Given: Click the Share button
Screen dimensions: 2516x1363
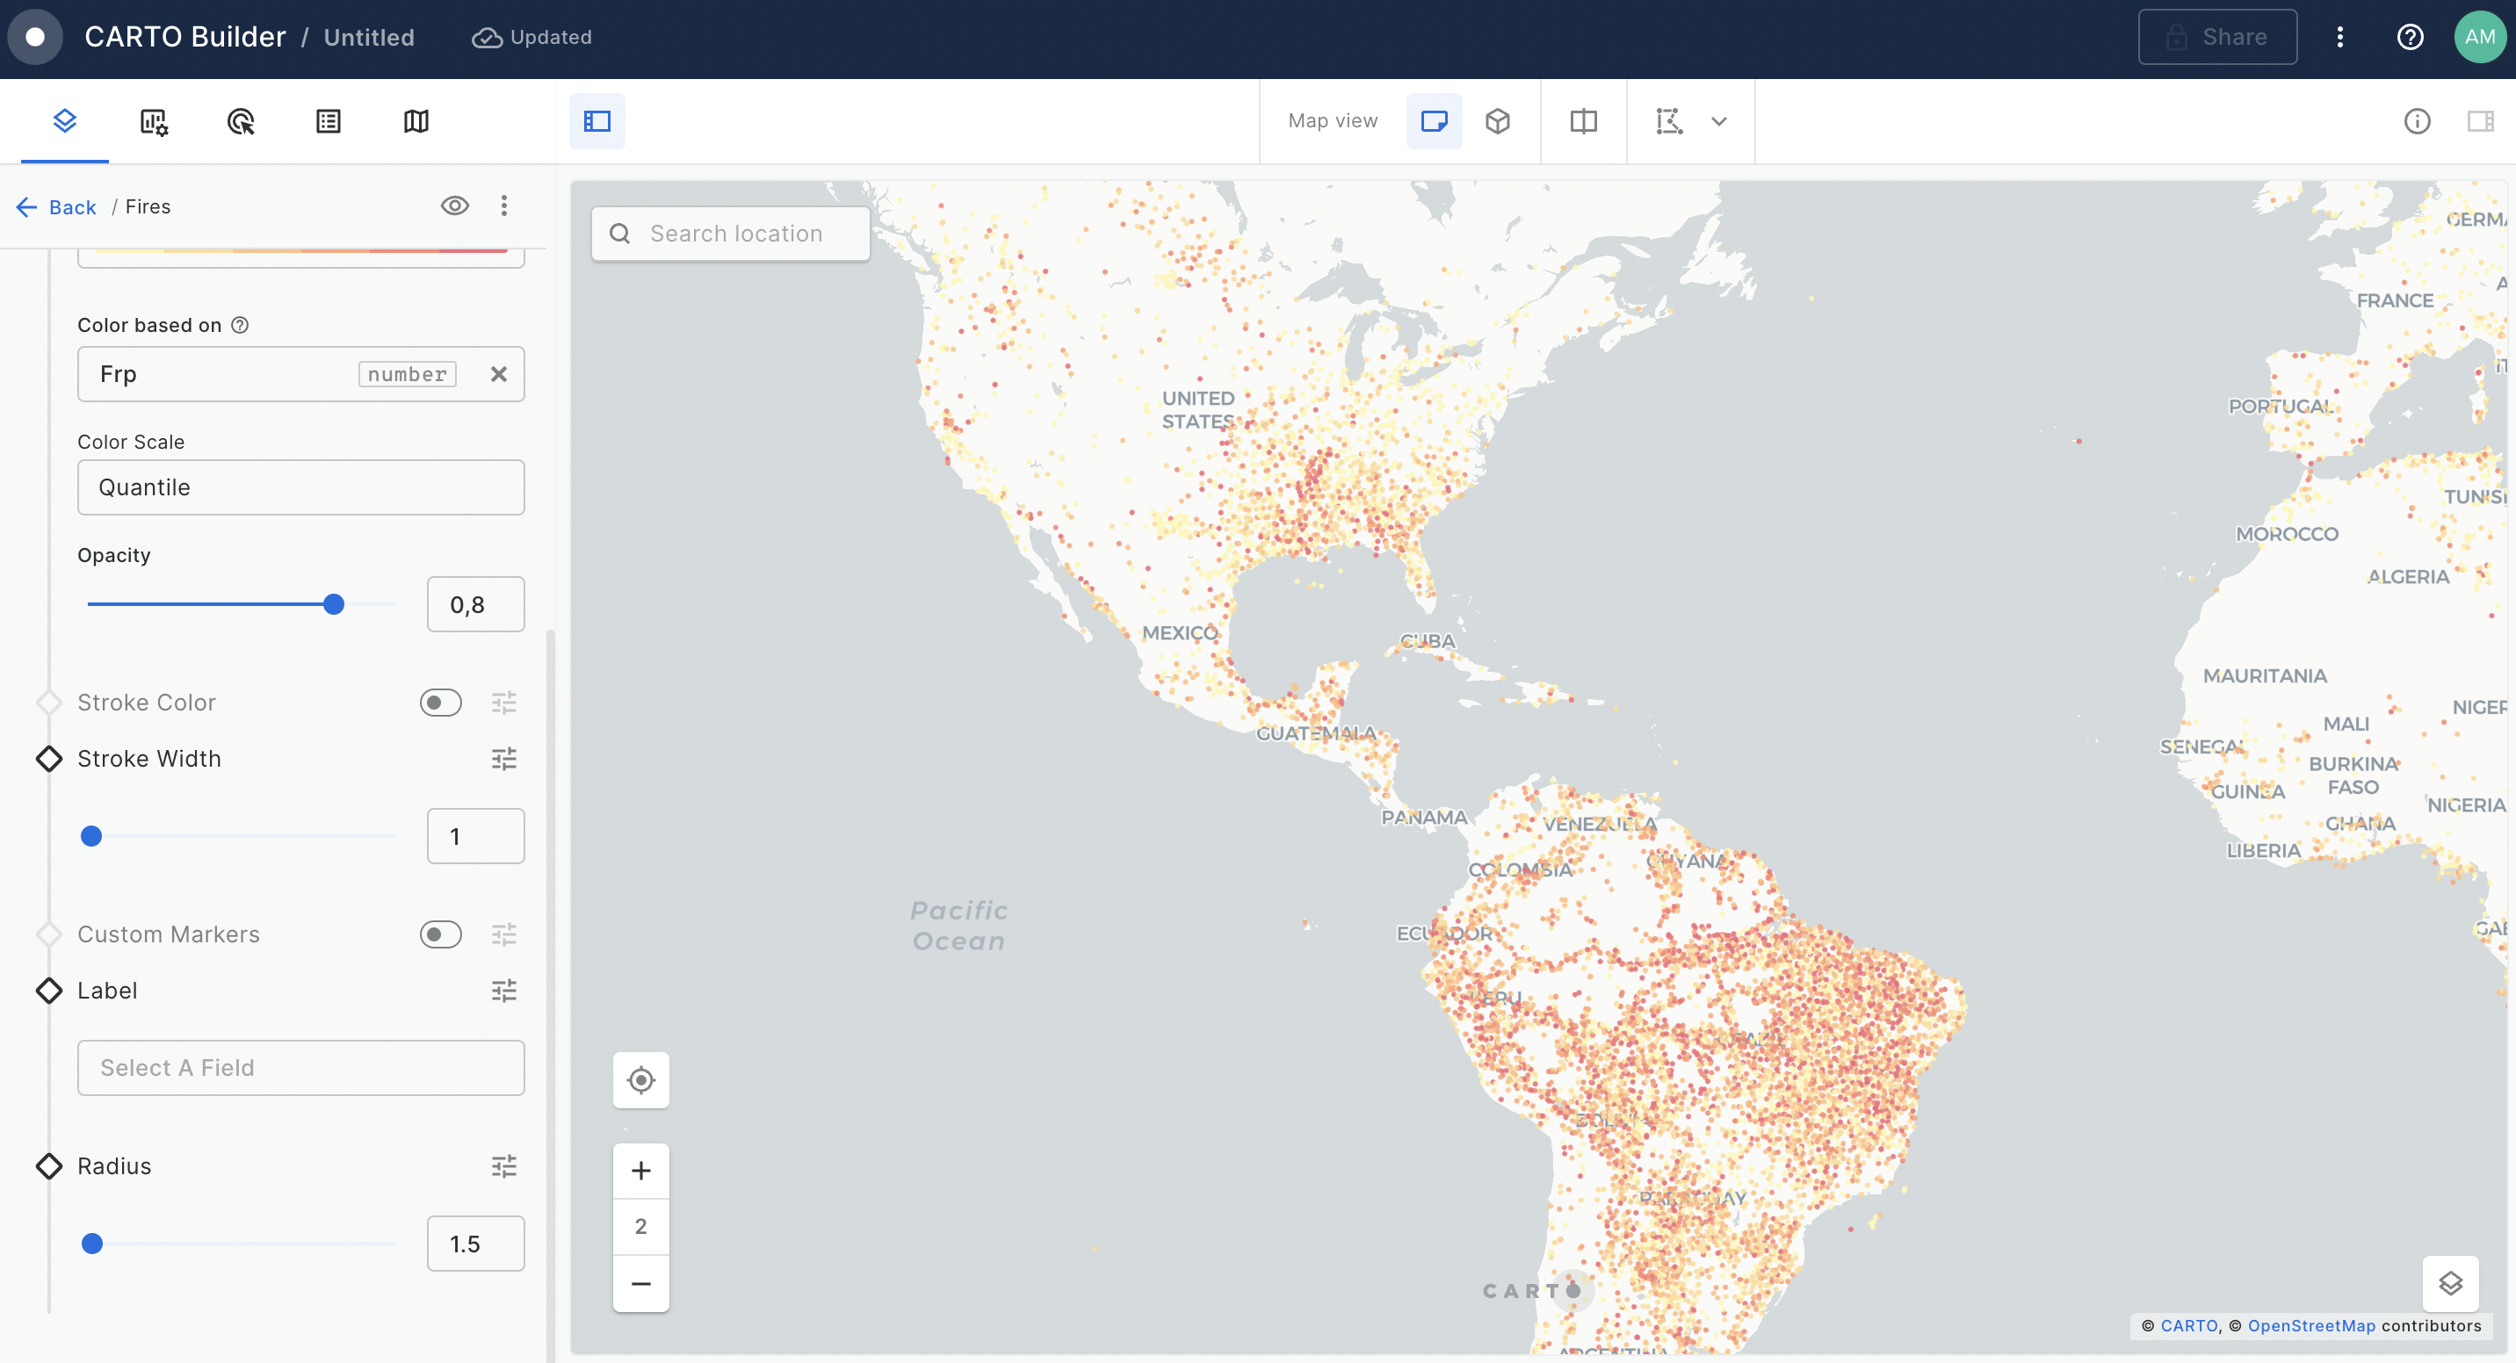Looking at the screenshot, I should [2217, 37].
